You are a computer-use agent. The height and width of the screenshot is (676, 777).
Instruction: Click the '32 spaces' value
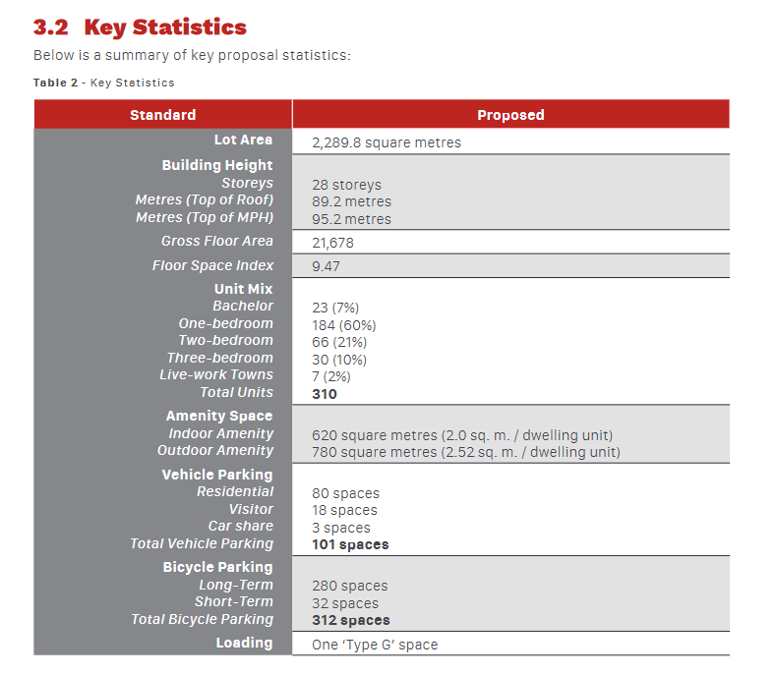point(345,603)
